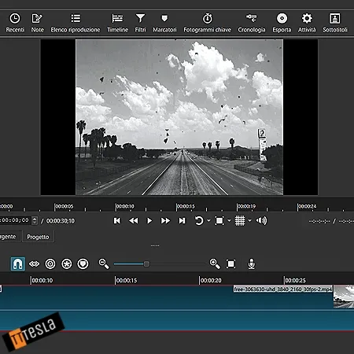Toggle timeline snapping magnet button
Image resolution: width=354 pixels, height=354 pixels.
[x=18, y=264]
